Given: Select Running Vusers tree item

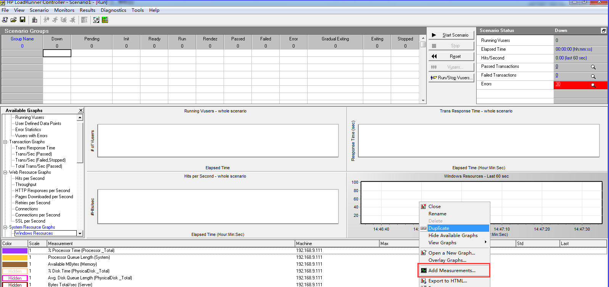Looking at the screenshot, I should (x=30, y=117).
